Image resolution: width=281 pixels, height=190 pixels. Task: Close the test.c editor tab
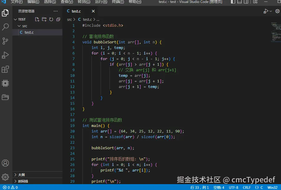[x=93, y=11]
